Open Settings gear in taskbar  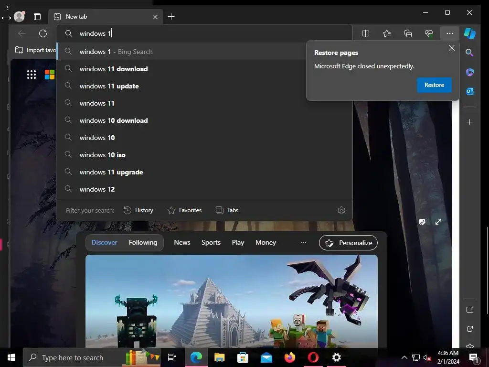tap(337, 357)
